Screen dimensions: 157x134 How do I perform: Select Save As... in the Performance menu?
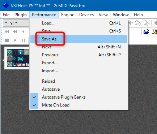pos(79,39)
